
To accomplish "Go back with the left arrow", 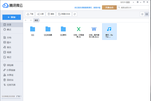I will click(26, 20).
